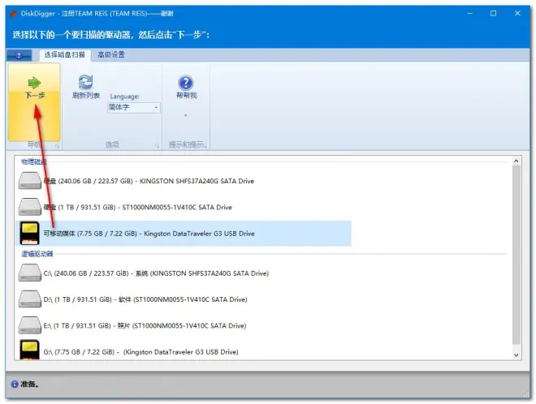Open the 导航 group dialog launcher
Viewport: 536px width, 404px height.
57,146
